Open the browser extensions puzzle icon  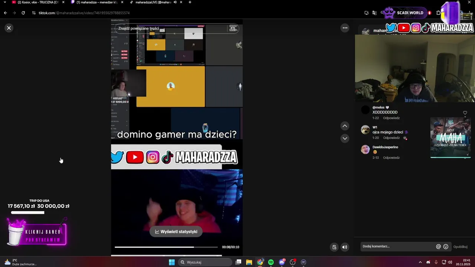click(x=438, y=13)
